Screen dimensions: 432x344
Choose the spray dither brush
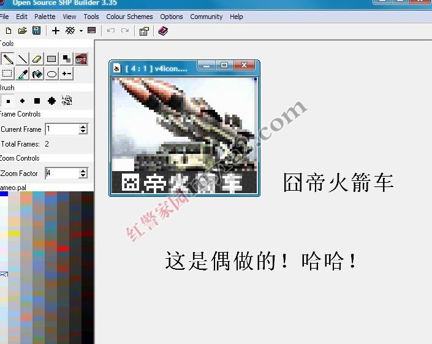[x=67, y=101]
